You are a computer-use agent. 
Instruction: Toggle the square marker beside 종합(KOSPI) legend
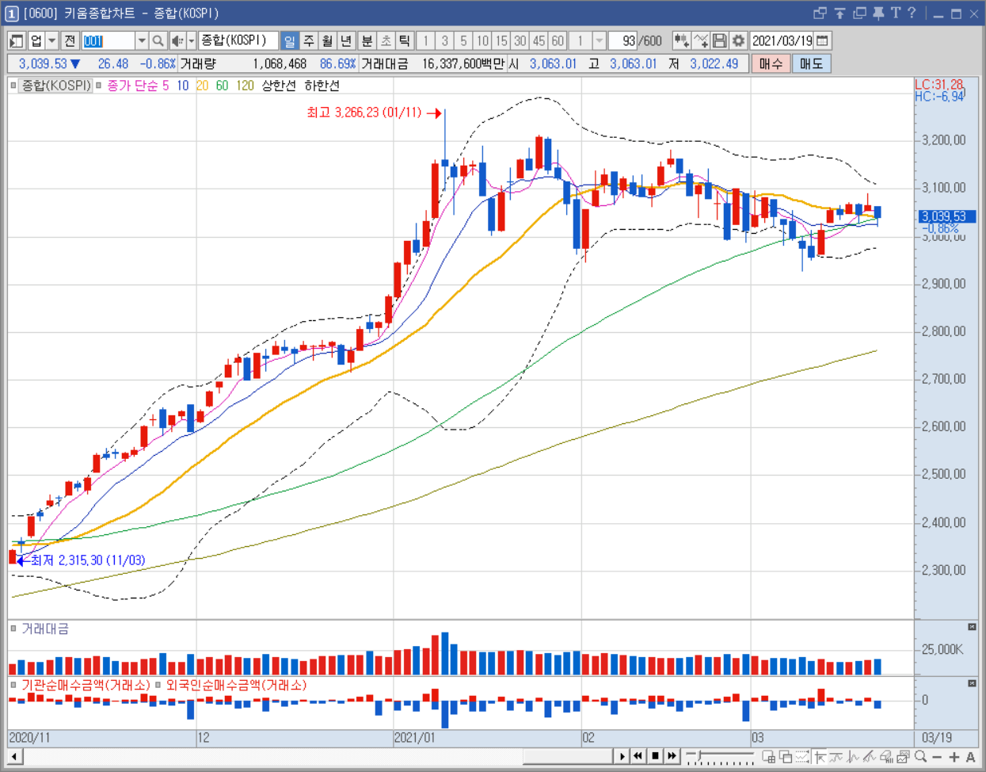pos(13,85)
